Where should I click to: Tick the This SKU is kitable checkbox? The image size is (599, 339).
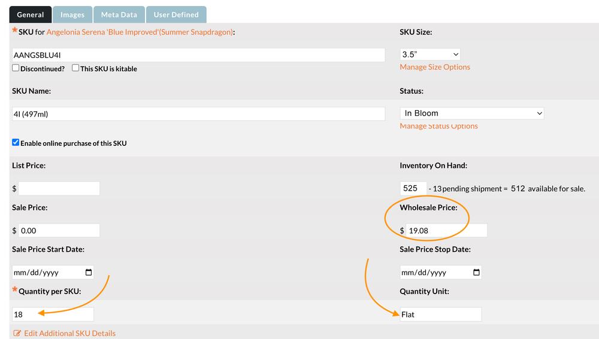[75, 68]
